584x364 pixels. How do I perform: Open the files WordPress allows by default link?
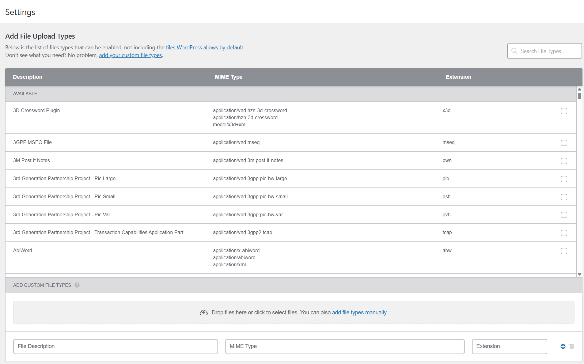pyautogui.click(x=204, y=47)
